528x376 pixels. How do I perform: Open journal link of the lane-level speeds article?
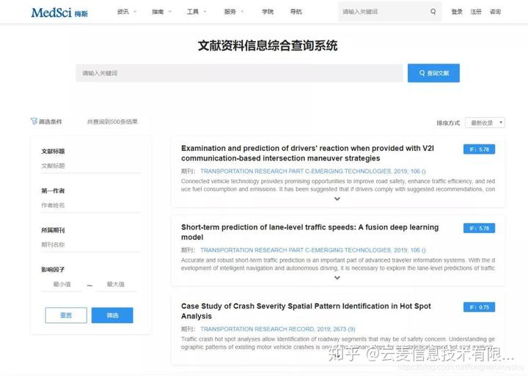click(x=313, y=250)
